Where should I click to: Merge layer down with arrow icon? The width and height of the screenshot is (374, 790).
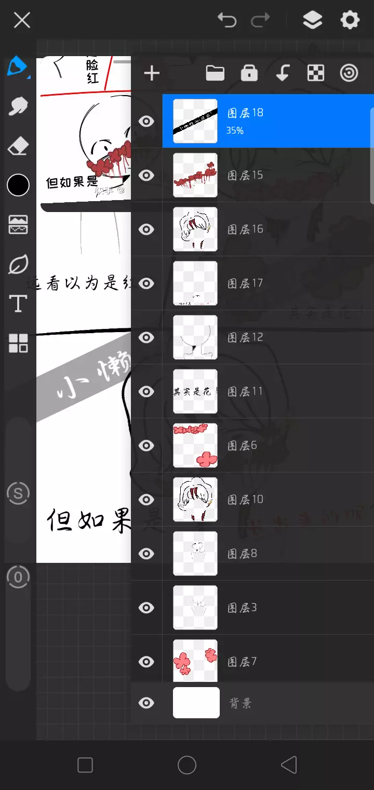point(283,73)
